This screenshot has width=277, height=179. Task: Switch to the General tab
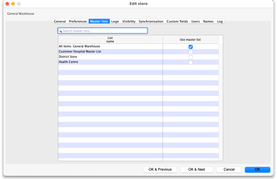(x=59, y=22)
